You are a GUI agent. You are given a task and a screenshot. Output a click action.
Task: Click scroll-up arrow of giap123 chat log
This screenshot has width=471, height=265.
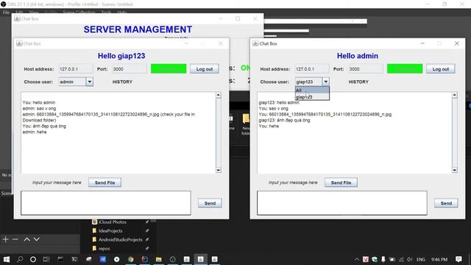click(x=219, y=95)
